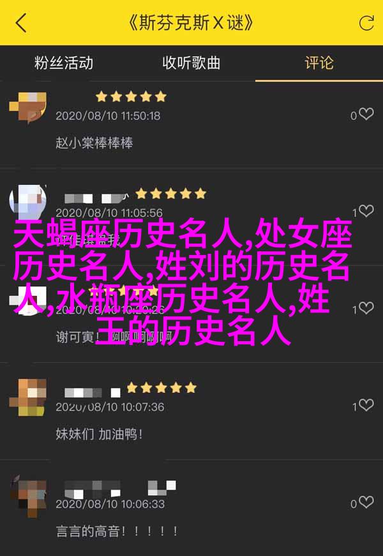This screenshot has height=556, width=383.
Task: Open comment text 妹妹们 加油鸭!
Action: coord(100,434)
